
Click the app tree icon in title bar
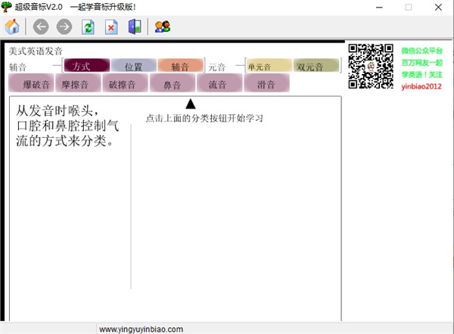[7, 7]
